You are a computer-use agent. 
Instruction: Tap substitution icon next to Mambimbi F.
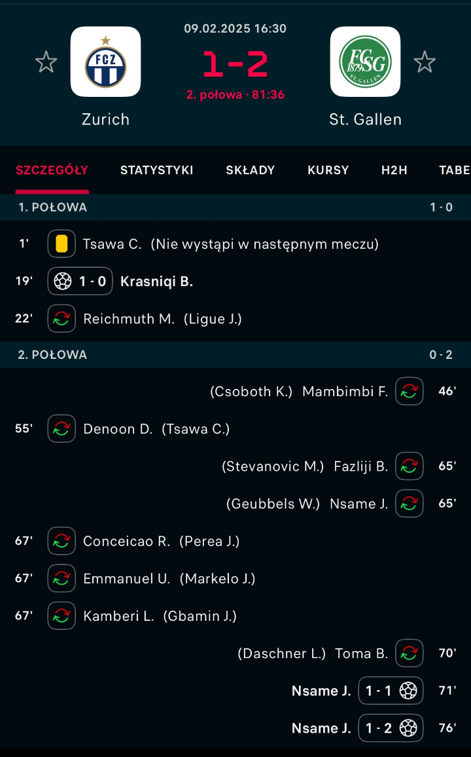click(410, 392)
